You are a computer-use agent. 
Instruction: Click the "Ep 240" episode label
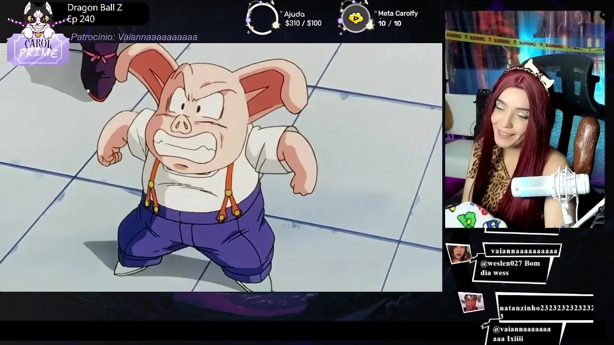point(81,19)
